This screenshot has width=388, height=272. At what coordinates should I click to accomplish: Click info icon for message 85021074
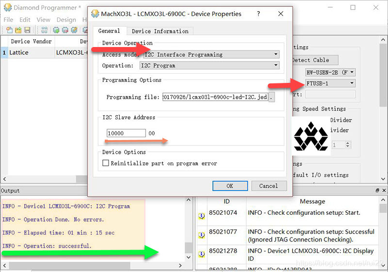(x=202, y=216)
